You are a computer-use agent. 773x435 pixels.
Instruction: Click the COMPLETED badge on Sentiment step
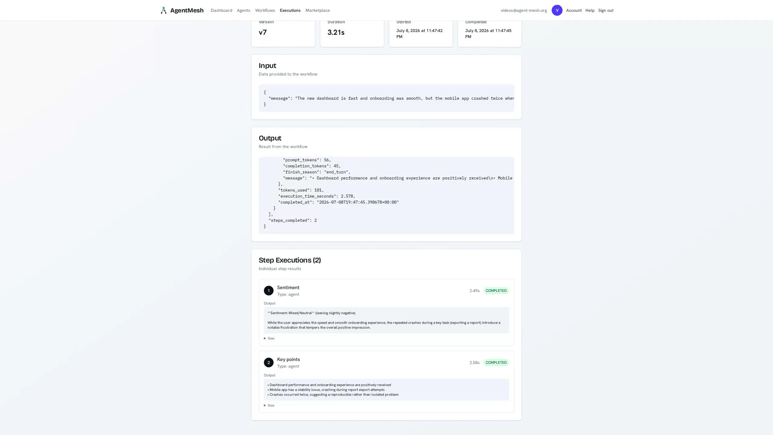(496, 291)
